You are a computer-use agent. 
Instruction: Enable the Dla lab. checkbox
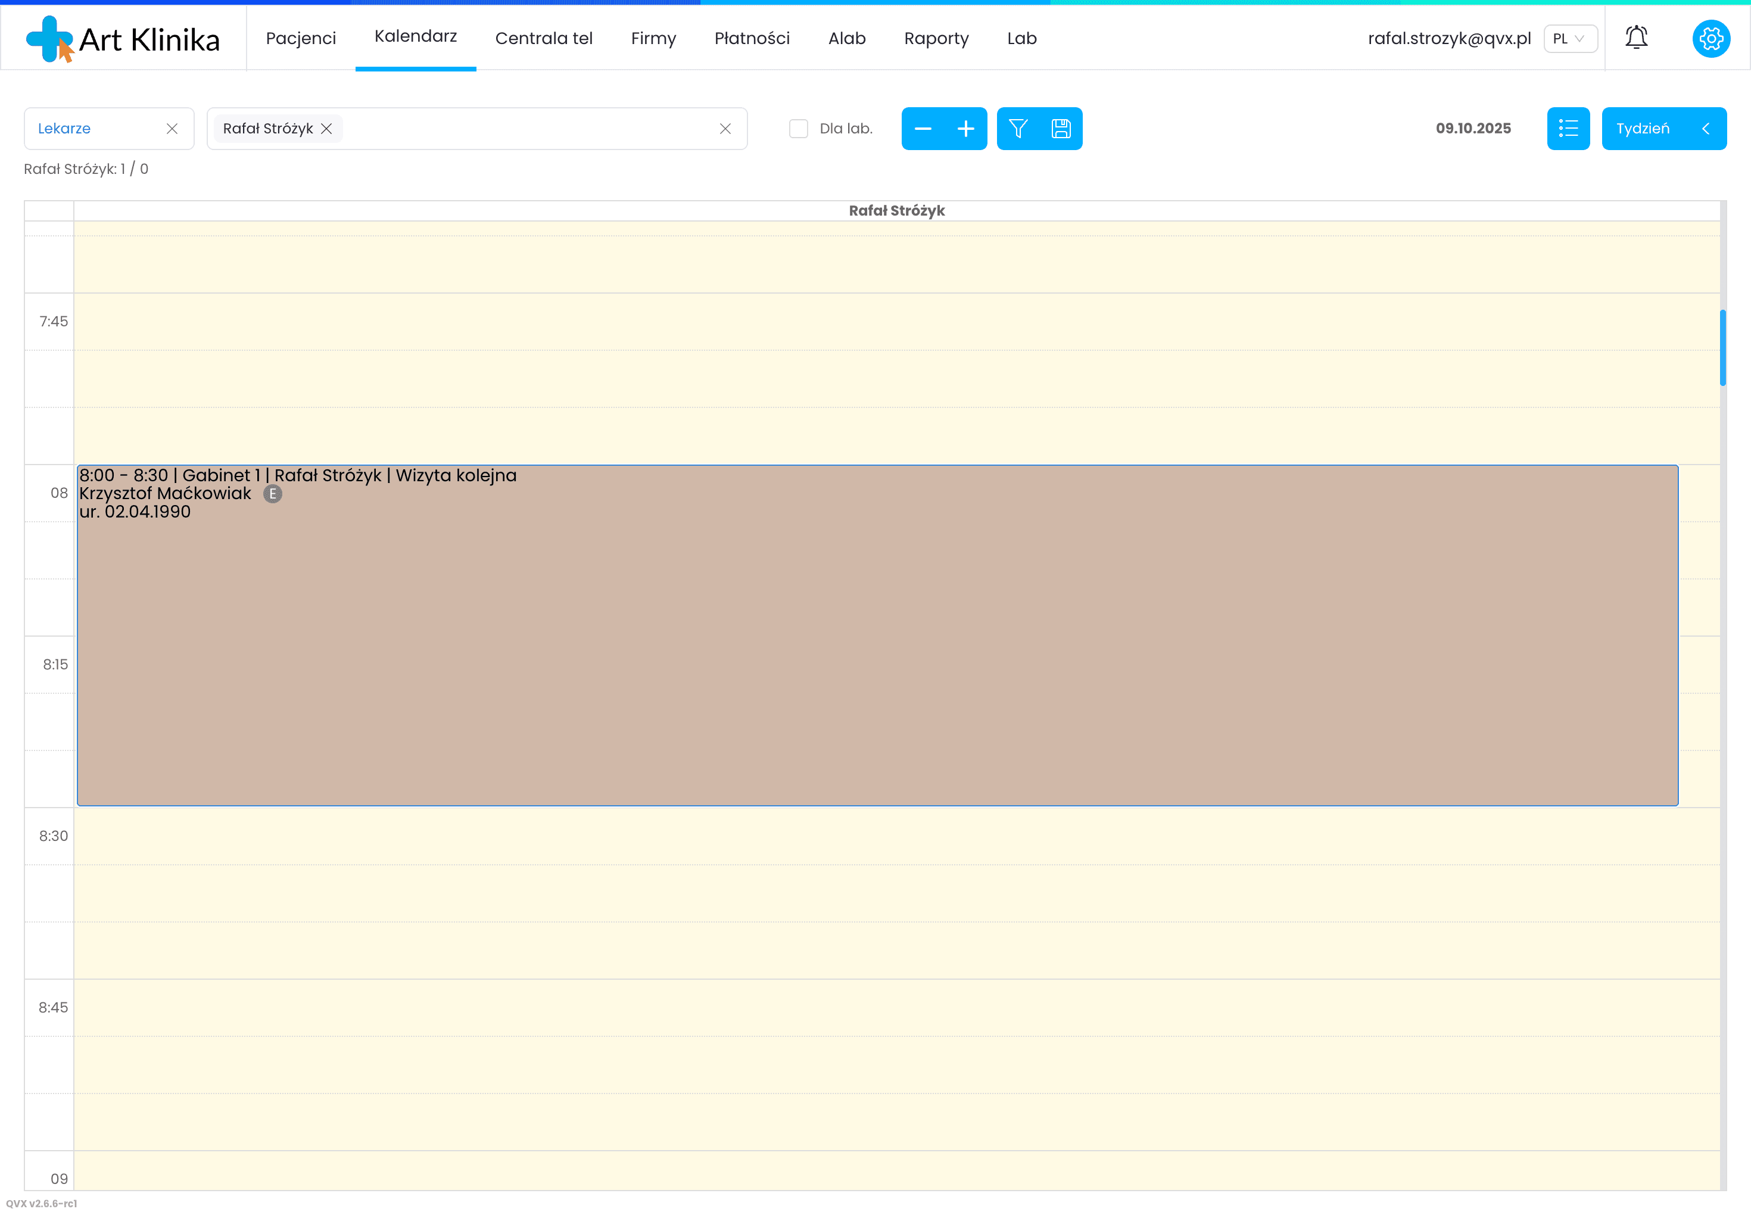pyautogui.click(x=798, y=129)
